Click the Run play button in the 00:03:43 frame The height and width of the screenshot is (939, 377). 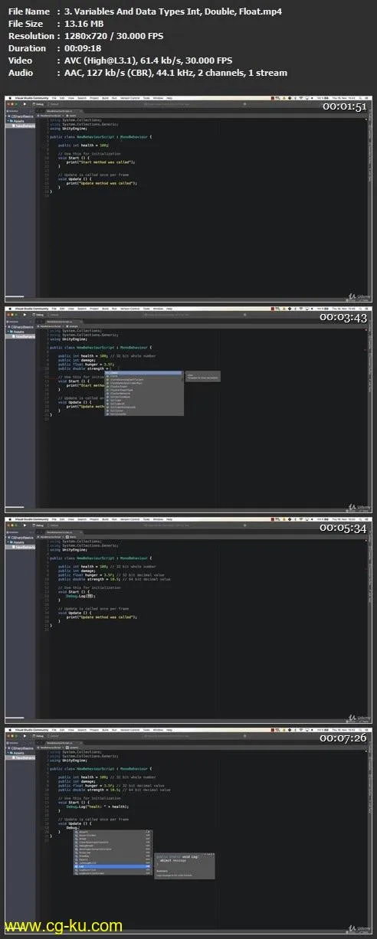(24, 315)
